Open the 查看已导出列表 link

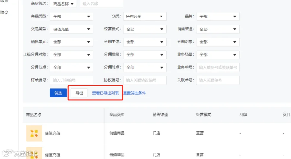[x=105, y=93]
